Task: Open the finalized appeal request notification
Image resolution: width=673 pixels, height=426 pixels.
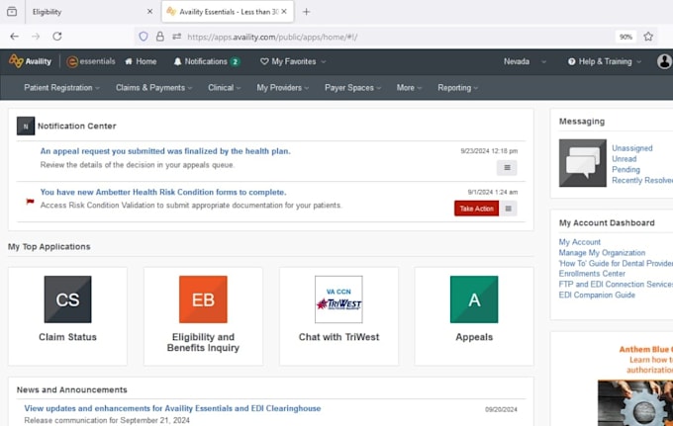Action: click(165, 151)
